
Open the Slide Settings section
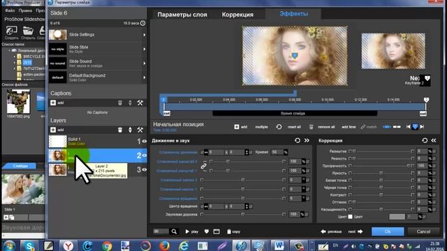[97, 35]
